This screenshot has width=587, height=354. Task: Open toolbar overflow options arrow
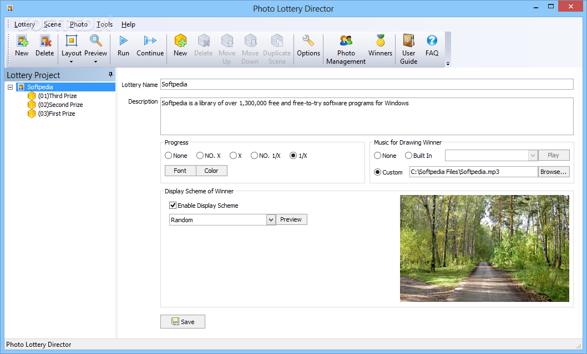pos(448,64)
